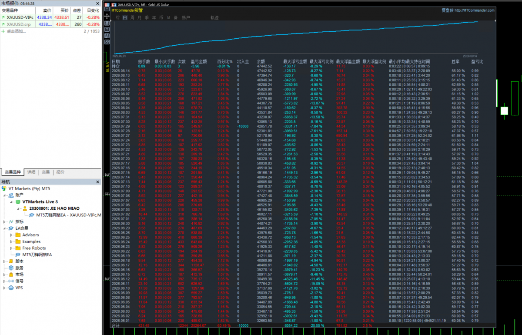This screenshot has width=522, height=335.
Task: Collapse the 账户 accounts tree node
Action: tap(4, 195)
